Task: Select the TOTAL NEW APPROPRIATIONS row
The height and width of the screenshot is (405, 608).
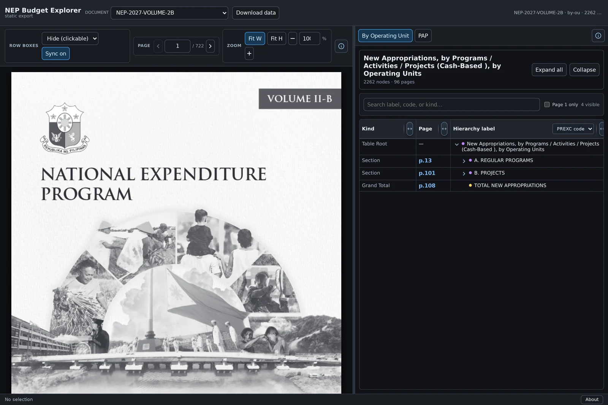Action: click(x=481, y=186)
